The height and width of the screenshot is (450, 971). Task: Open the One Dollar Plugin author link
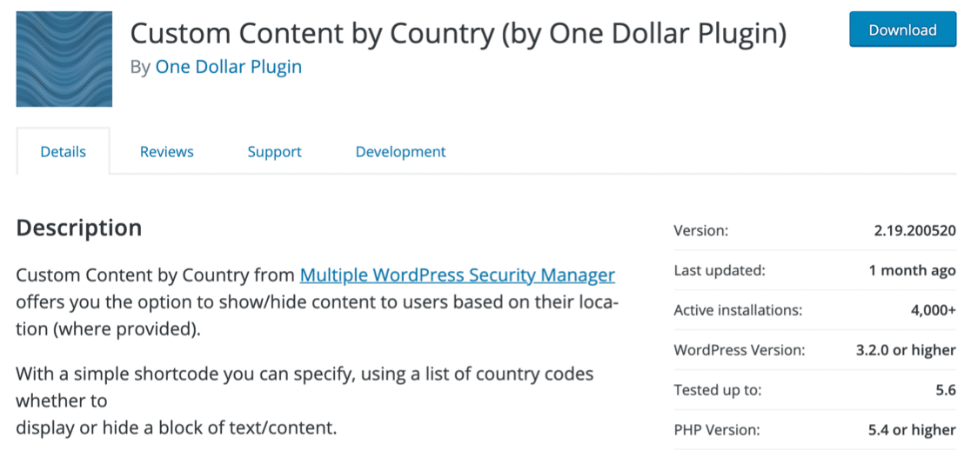(229, 67)
